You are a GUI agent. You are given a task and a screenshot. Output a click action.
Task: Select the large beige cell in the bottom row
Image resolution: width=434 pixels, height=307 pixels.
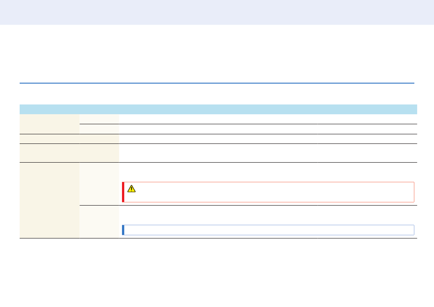[49, 200]
